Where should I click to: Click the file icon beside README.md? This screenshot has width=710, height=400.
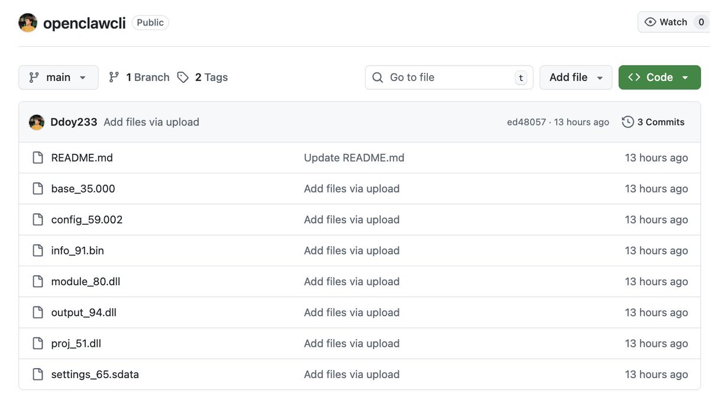pyautogui.click(x=38, y=158)
